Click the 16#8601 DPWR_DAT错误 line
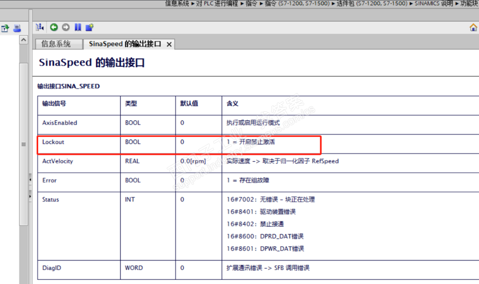The image size is (479, 284). pyautogui.click(x=265, y=249)
